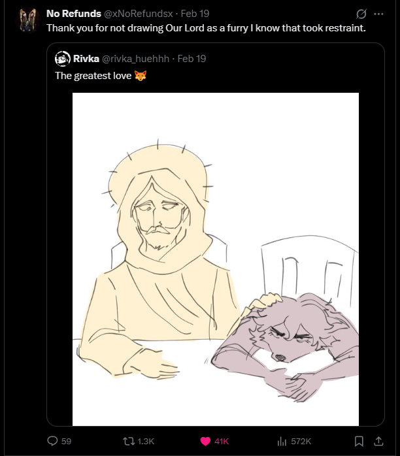Image resolution: width=400 pixels, height=456 pixels.
Task: Repost this tweet with the retweet icon
Action: (x=129, y=441)
